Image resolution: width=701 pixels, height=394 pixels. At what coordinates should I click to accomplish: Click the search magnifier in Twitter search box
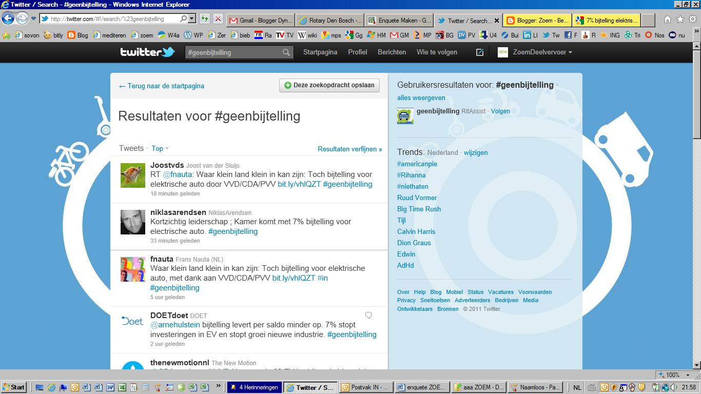click(x=286, y=52)
